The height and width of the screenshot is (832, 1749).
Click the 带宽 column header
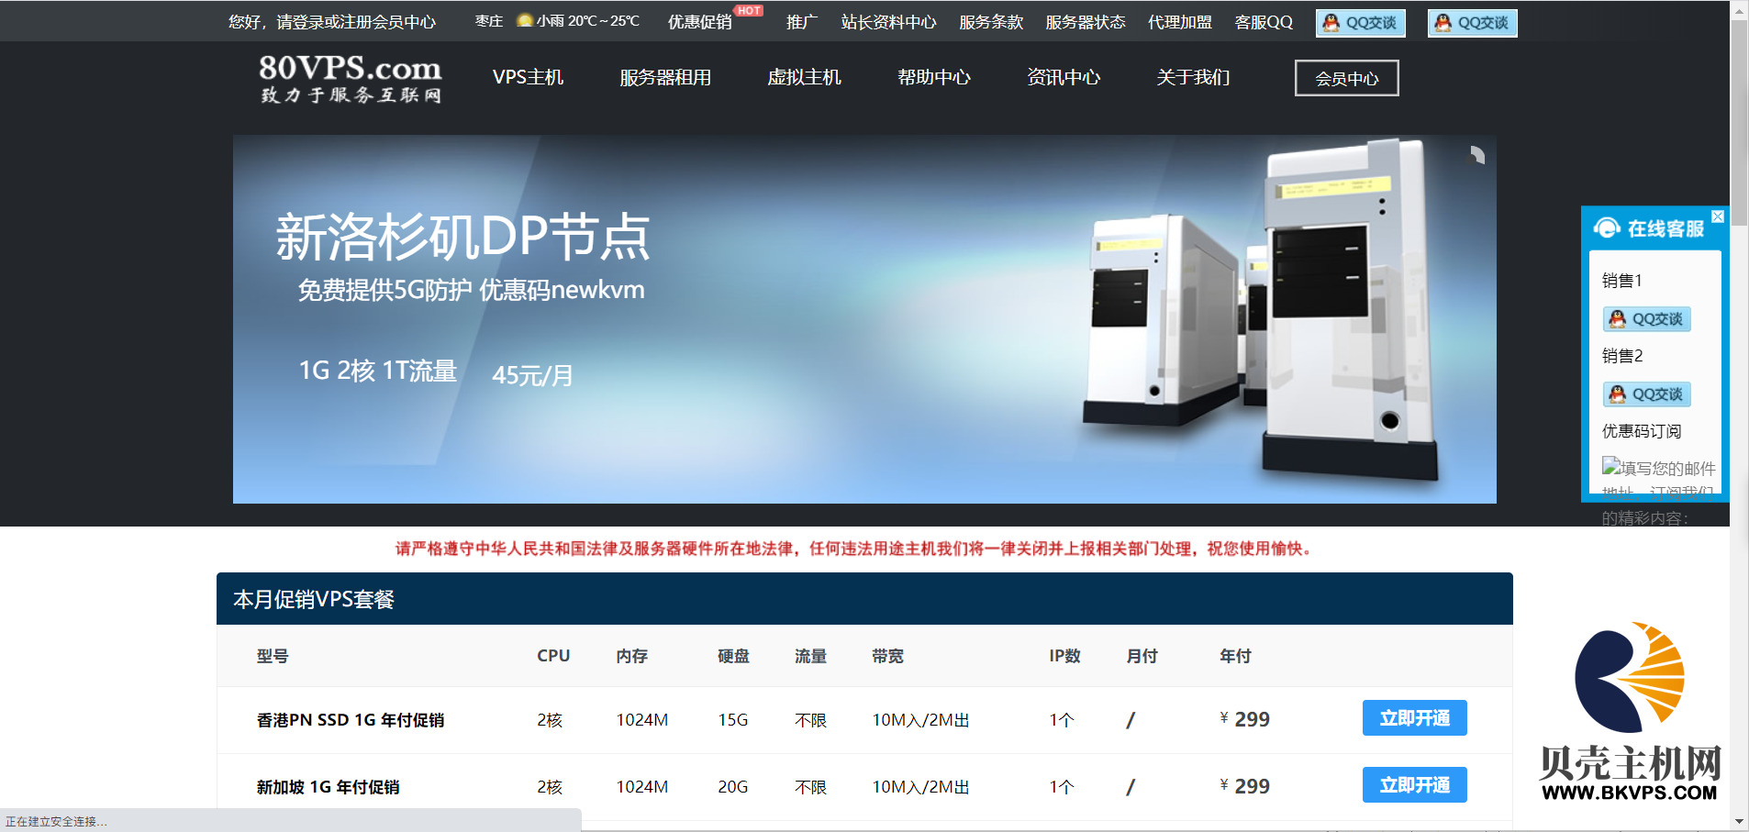[x=887, y=656]
